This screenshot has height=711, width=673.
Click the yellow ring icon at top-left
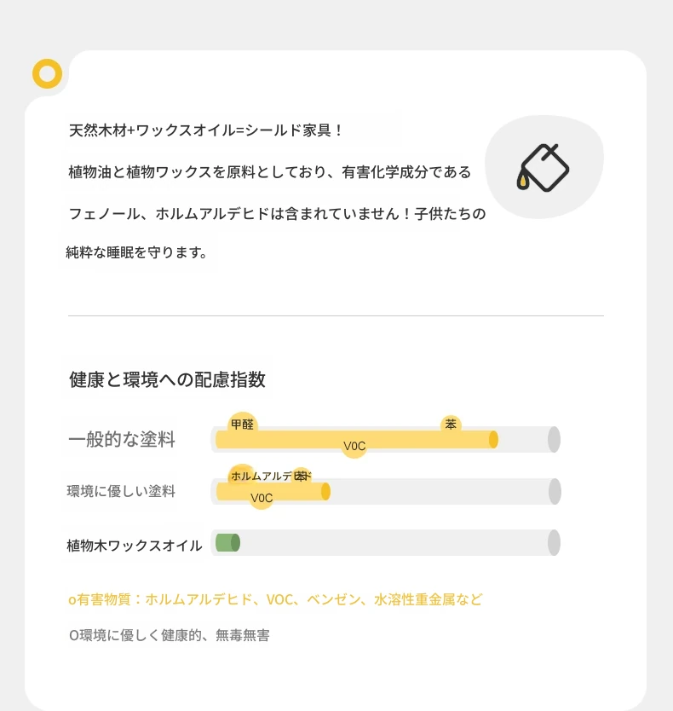(x=47, y=73)
